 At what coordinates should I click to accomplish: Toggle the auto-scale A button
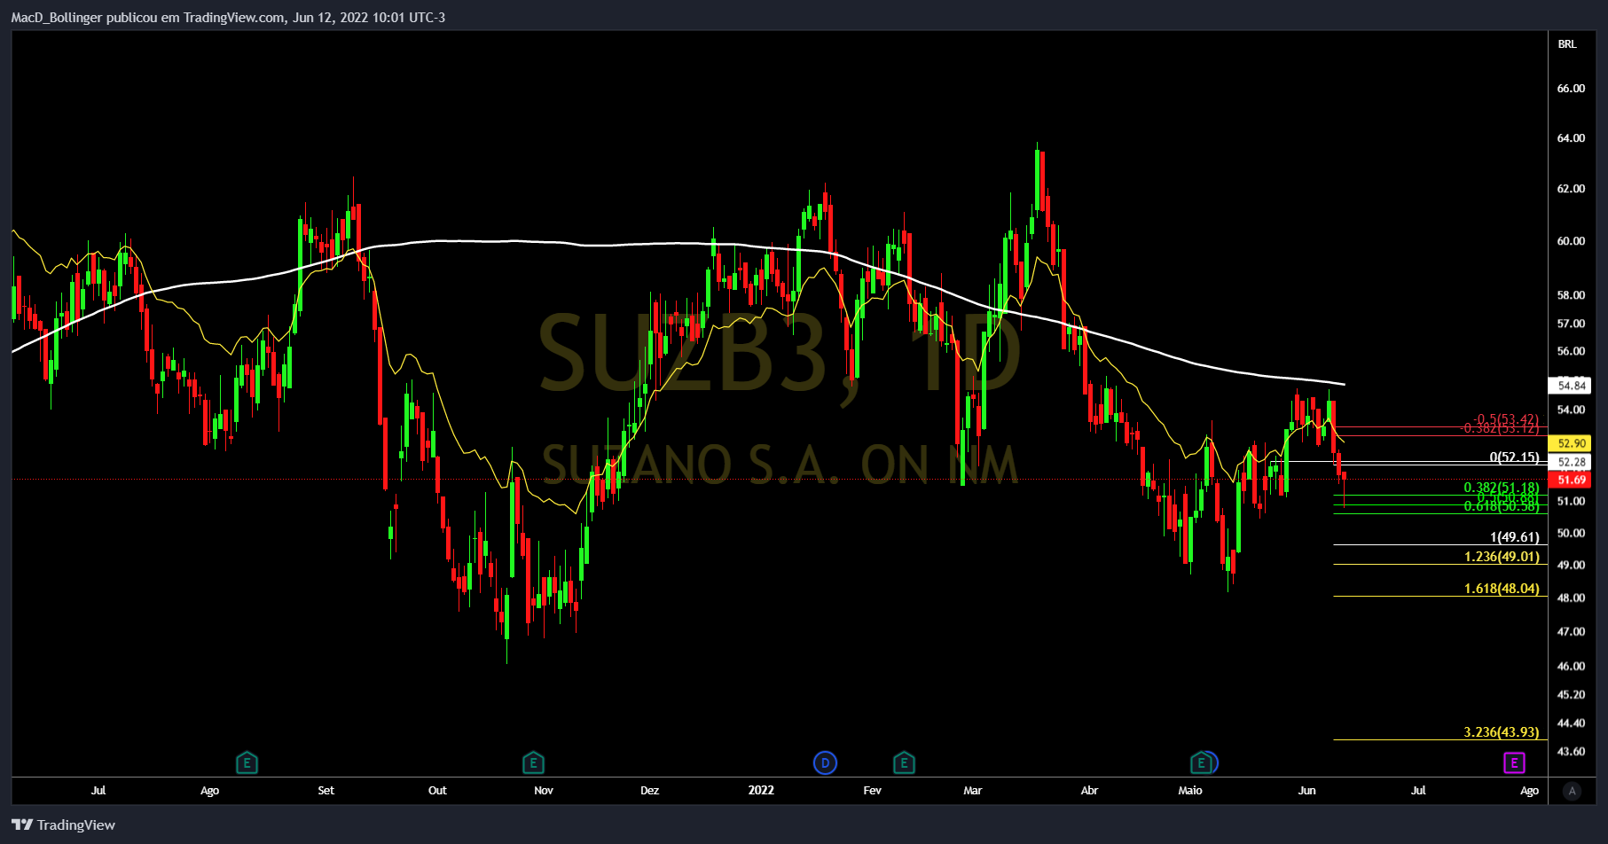click(x=1572, y=791)
